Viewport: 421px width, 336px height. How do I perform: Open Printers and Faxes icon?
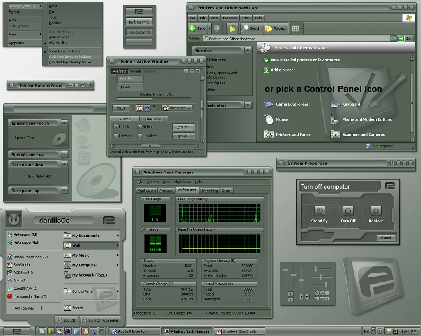click(x=269, y=134)
